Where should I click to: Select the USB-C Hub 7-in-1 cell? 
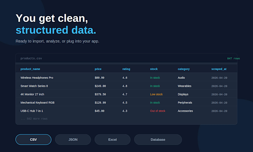(x=32, y=111)
